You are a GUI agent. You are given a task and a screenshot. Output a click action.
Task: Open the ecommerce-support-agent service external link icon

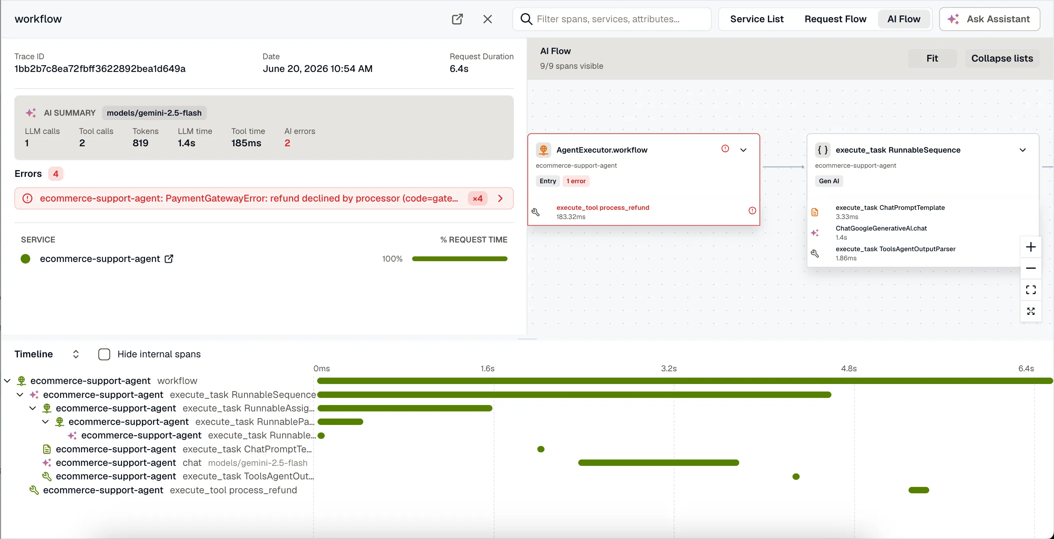pos(169,259)
